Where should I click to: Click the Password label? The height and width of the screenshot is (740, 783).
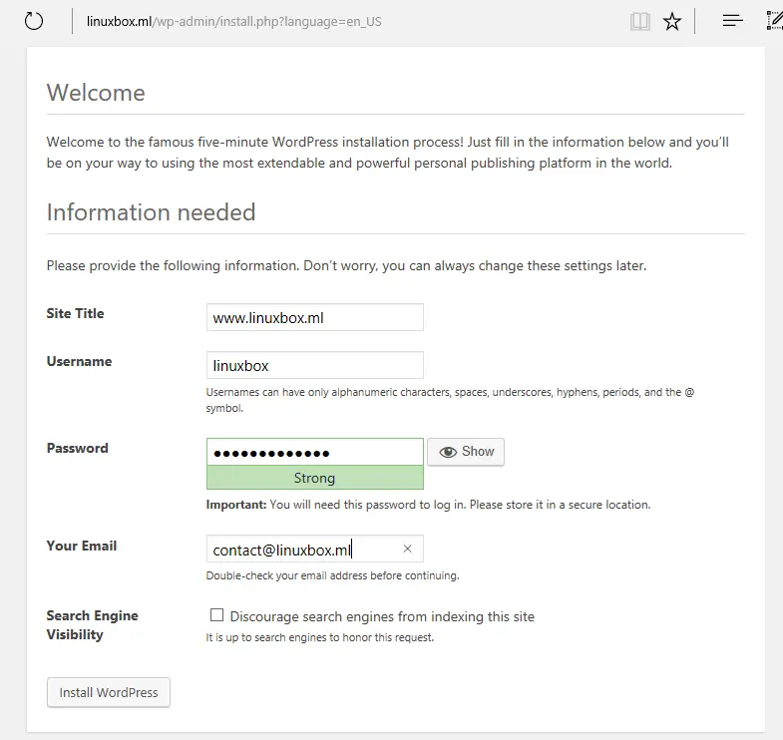pyautogui.click(x=78, y=449)
